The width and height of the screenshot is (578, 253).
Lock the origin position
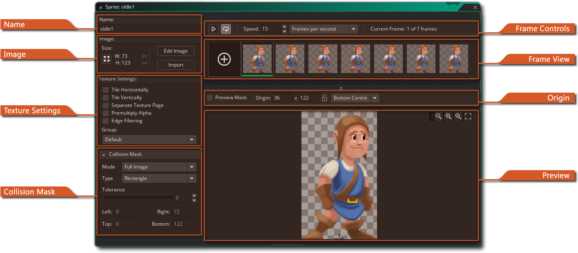[324, 98]
